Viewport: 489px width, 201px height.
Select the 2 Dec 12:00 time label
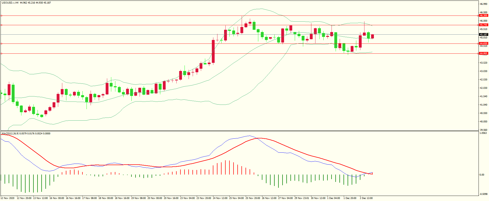pos(366,198)
